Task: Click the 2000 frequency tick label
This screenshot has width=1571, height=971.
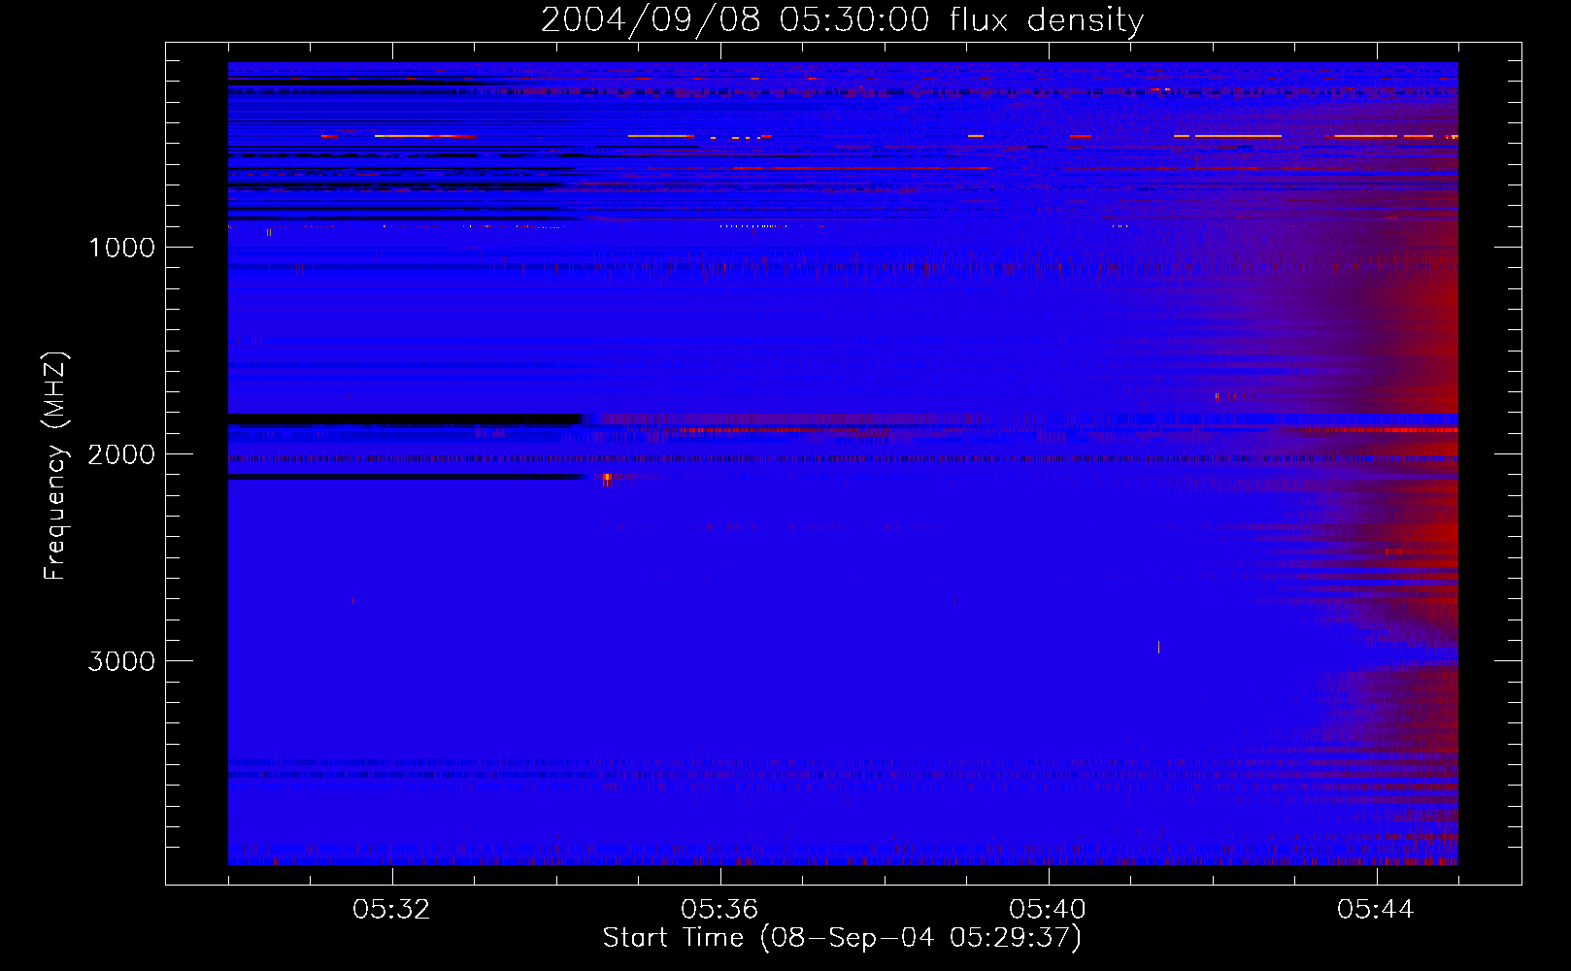Action: tap(121, 454)
